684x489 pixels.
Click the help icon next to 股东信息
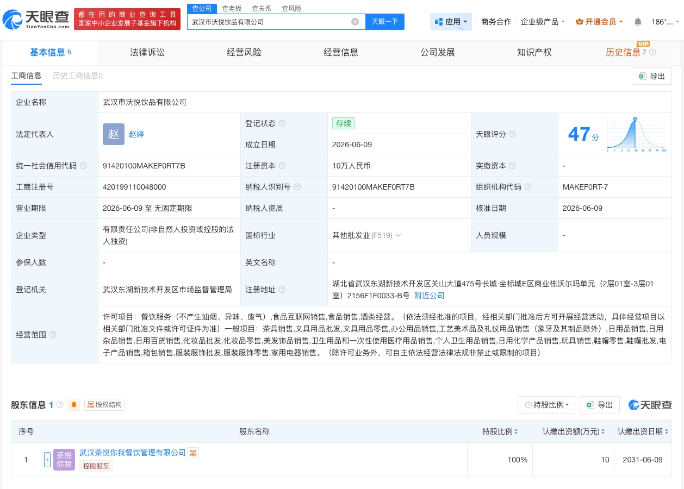(60, 405)
